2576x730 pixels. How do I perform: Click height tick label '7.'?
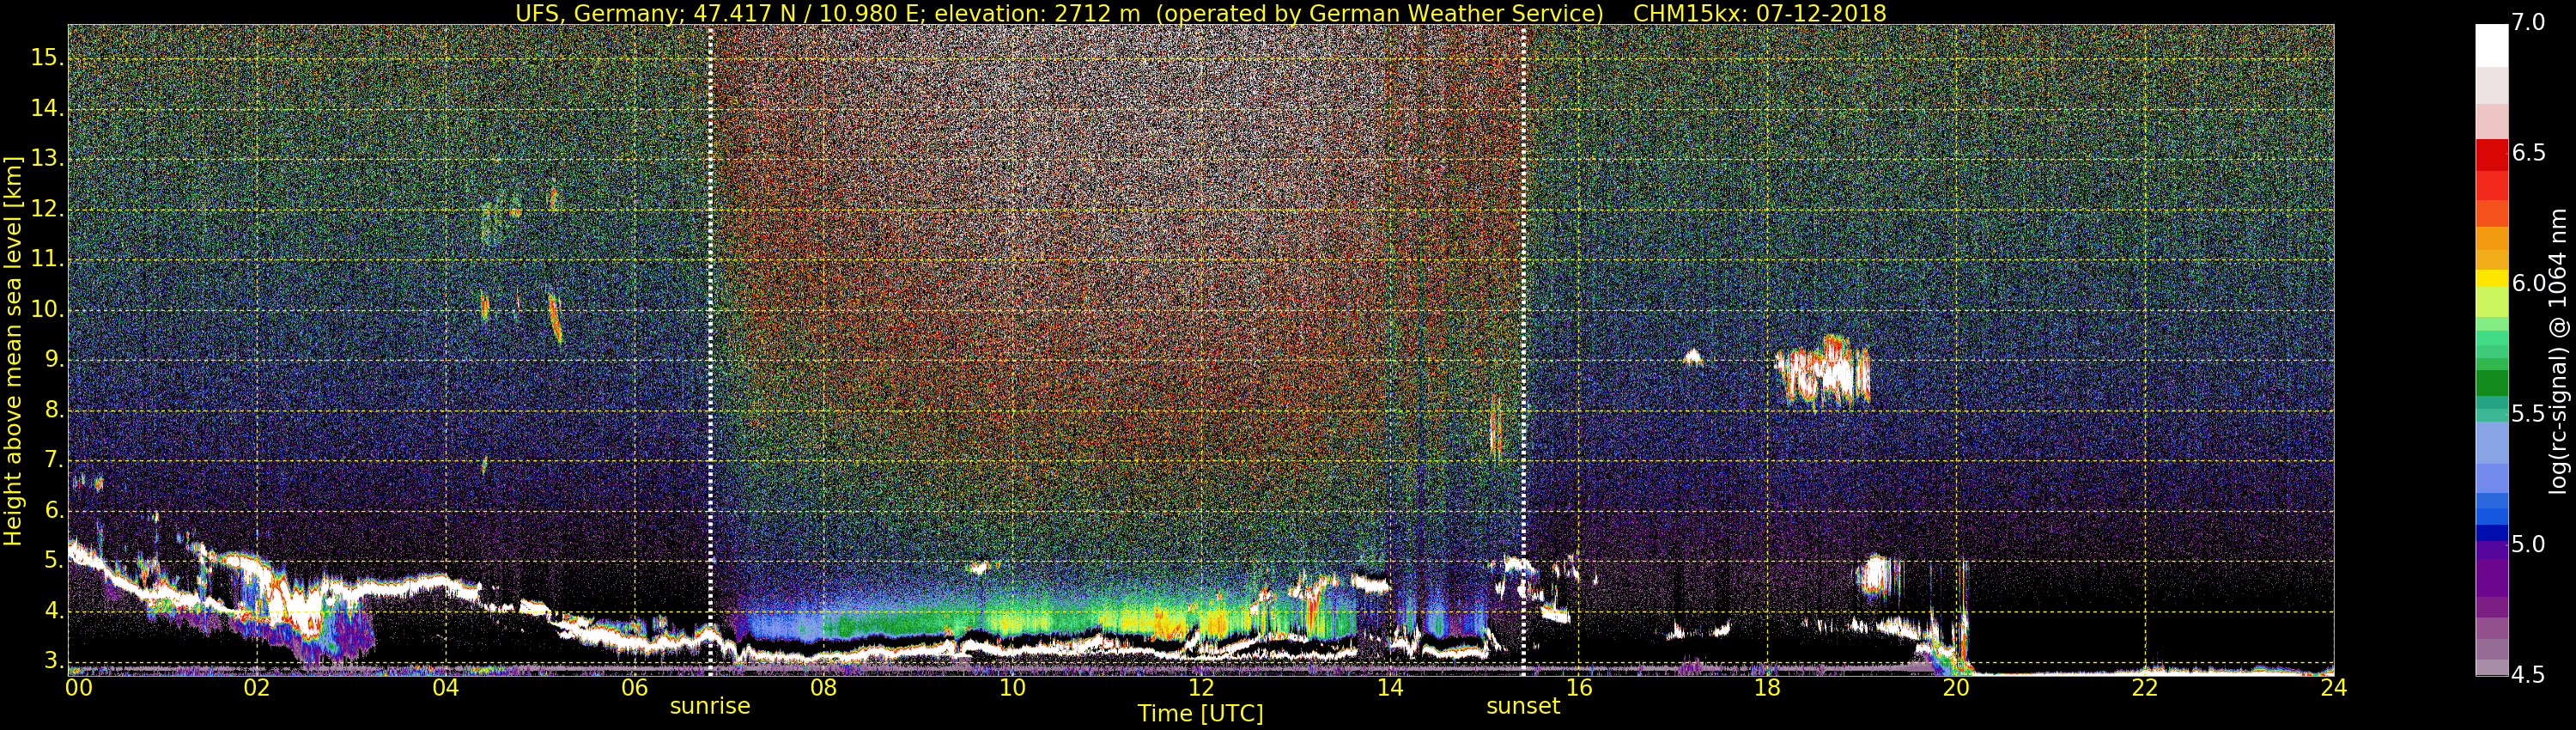(54, 461)
